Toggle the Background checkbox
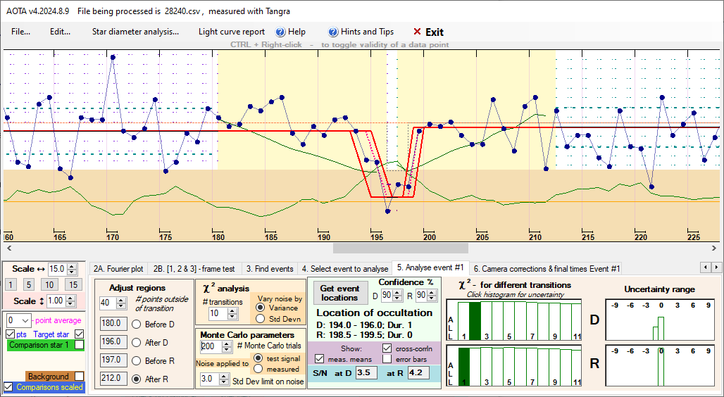The width and height of the screenshot is (724, 397). coord(80,377)
